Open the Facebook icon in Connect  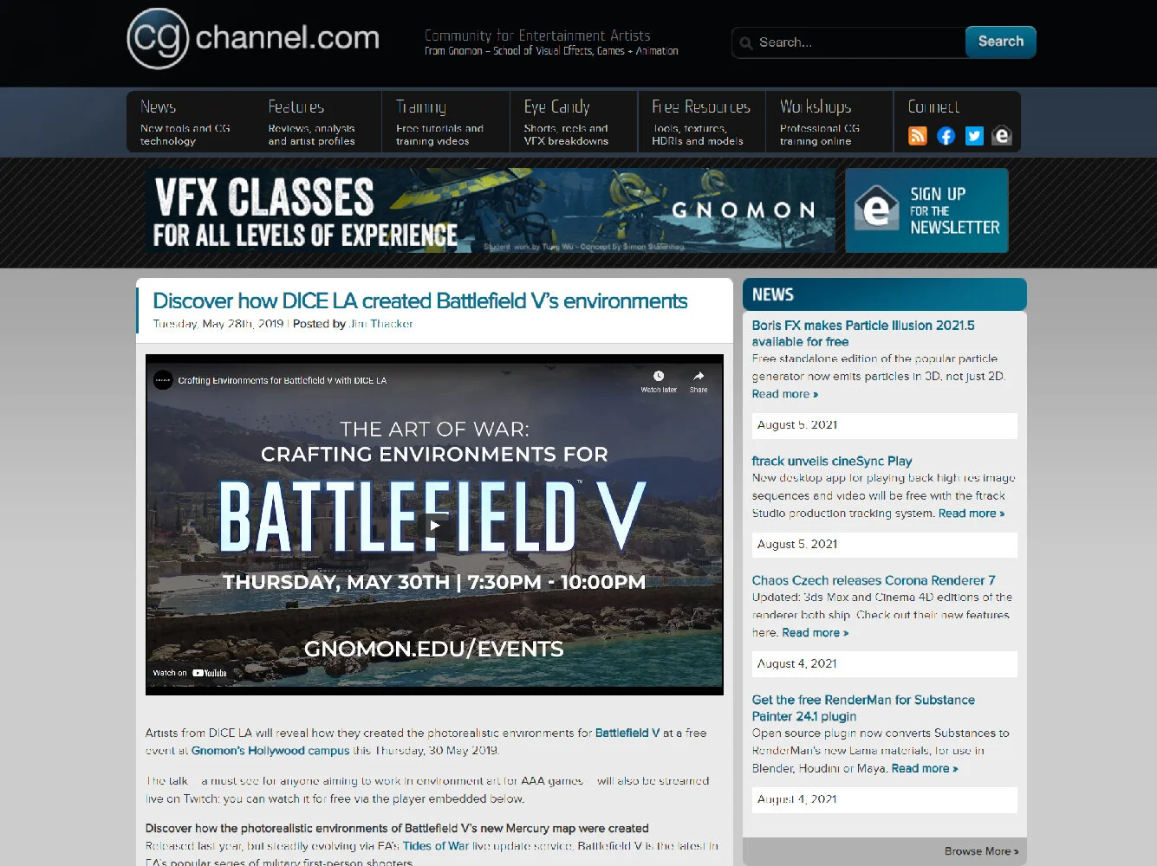[x=946, y=136]
